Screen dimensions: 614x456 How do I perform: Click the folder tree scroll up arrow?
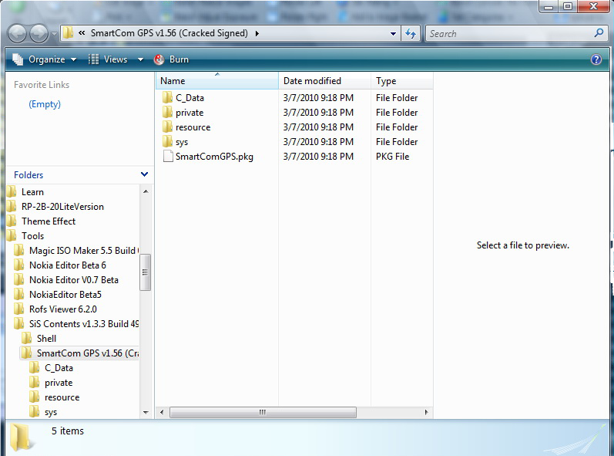pyautogui.click(x=146, y=191)
